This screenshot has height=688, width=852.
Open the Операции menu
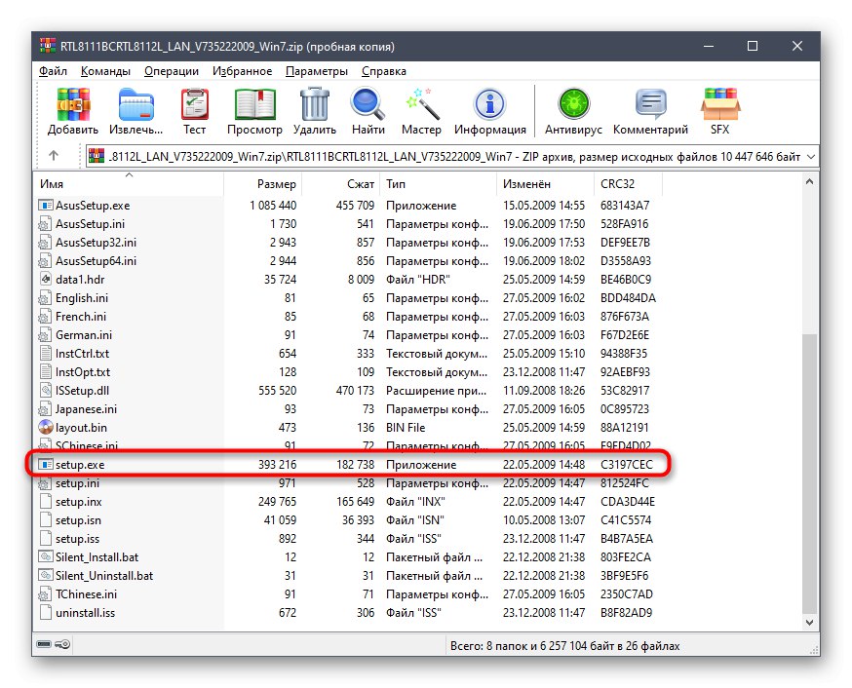coord(172,71)
